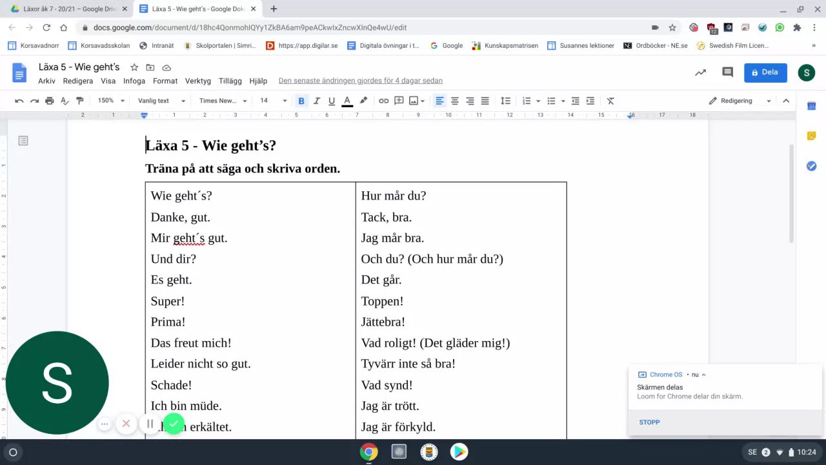Open the text color picker

347,101
